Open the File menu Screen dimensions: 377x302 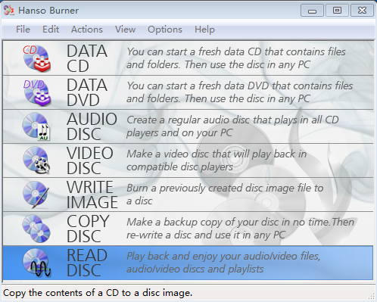tap(23, 30)
